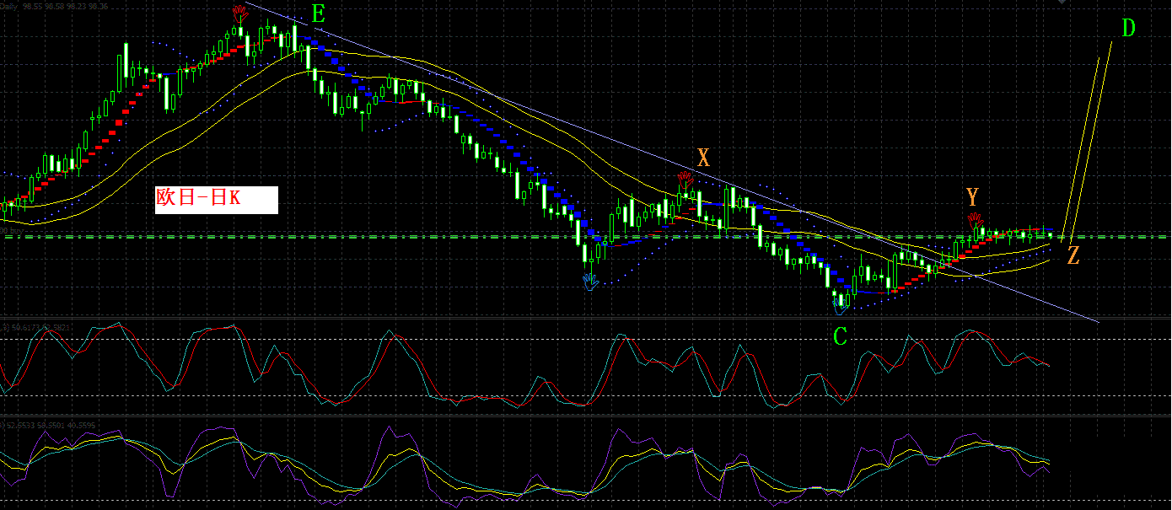Select the descending light-blue trendline
This screenshot has width=1172, height=510.
[672, 162]
